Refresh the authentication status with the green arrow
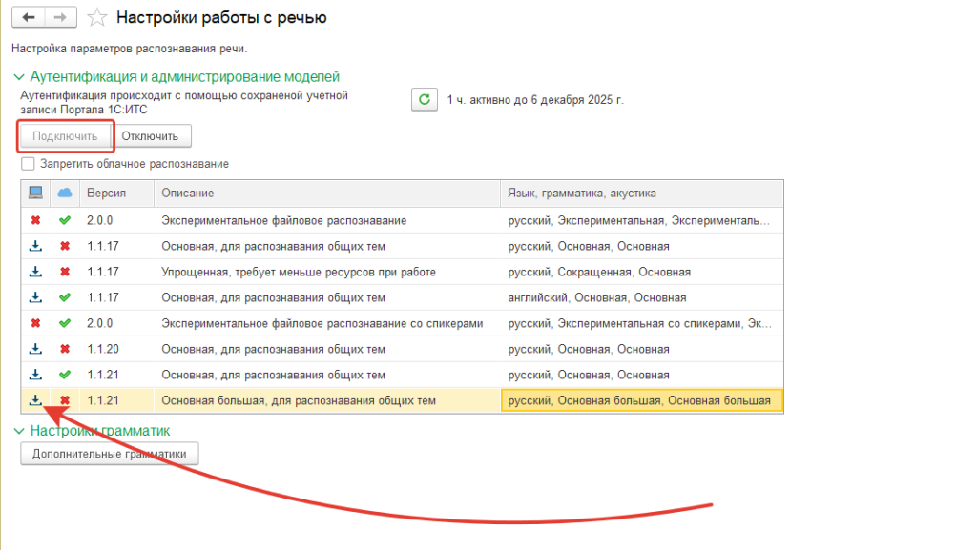 [424, 99]
